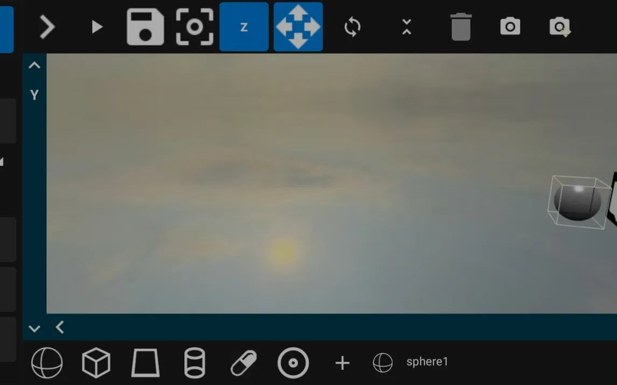Screen dimensions: 617x385
Task: Add a sphere primitive from bottom bar
Action: pos(47,362)
